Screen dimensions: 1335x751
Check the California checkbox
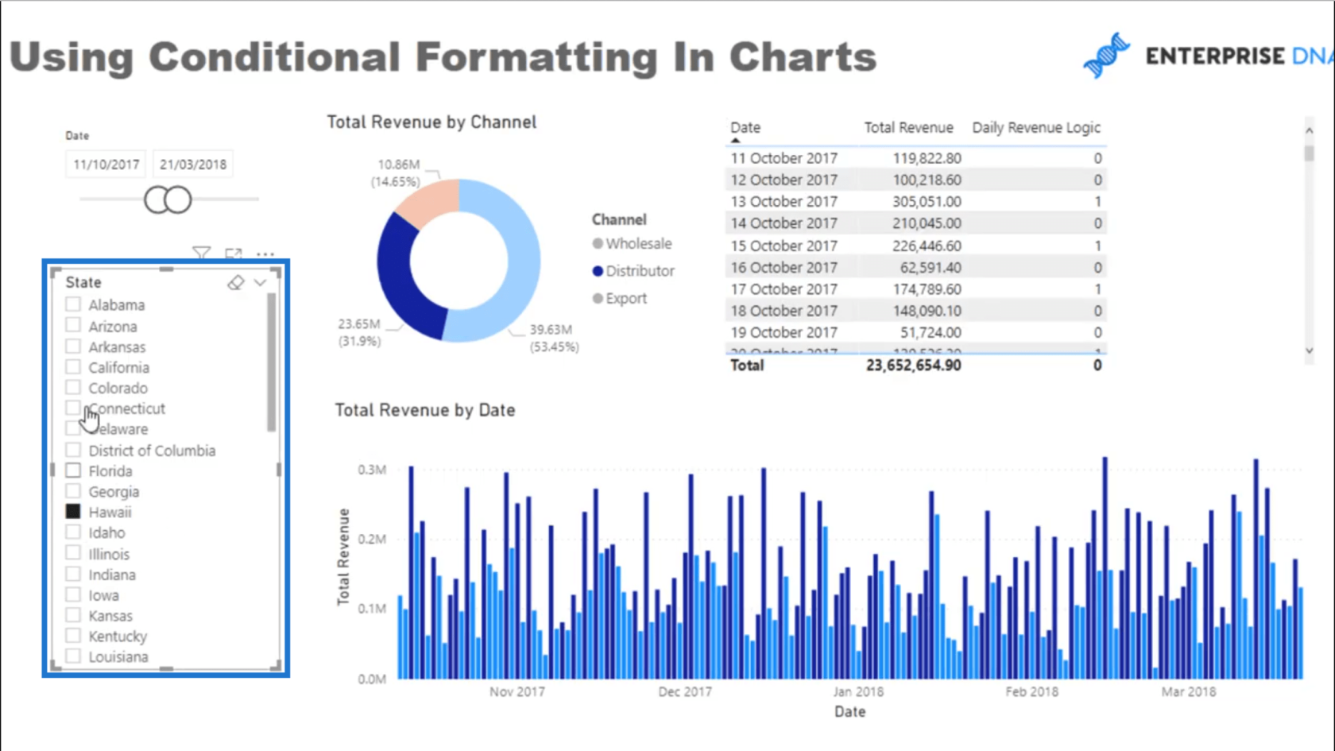click(73, 367)
